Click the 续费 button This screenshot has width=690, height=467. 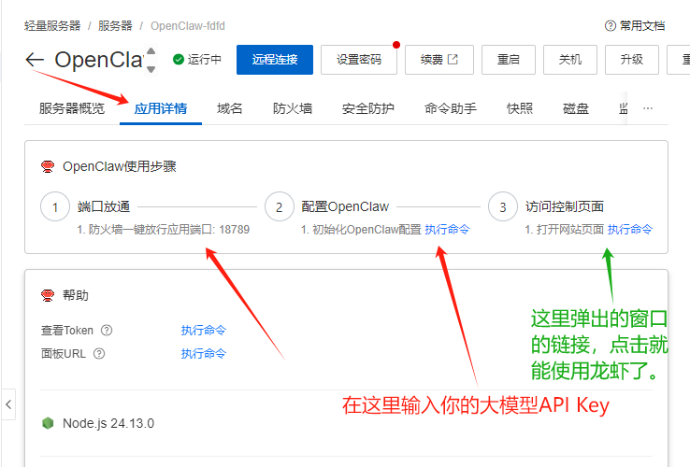439,60
